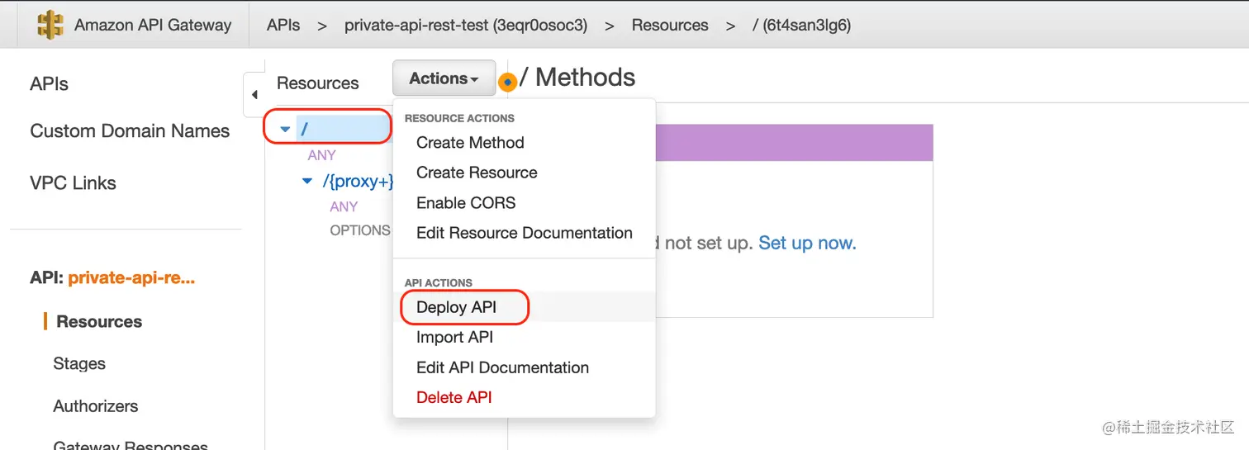The height and width of the screenshot is (450, 1249).
Task: Click Deploy API in API Actions
Action: [456, 307]
